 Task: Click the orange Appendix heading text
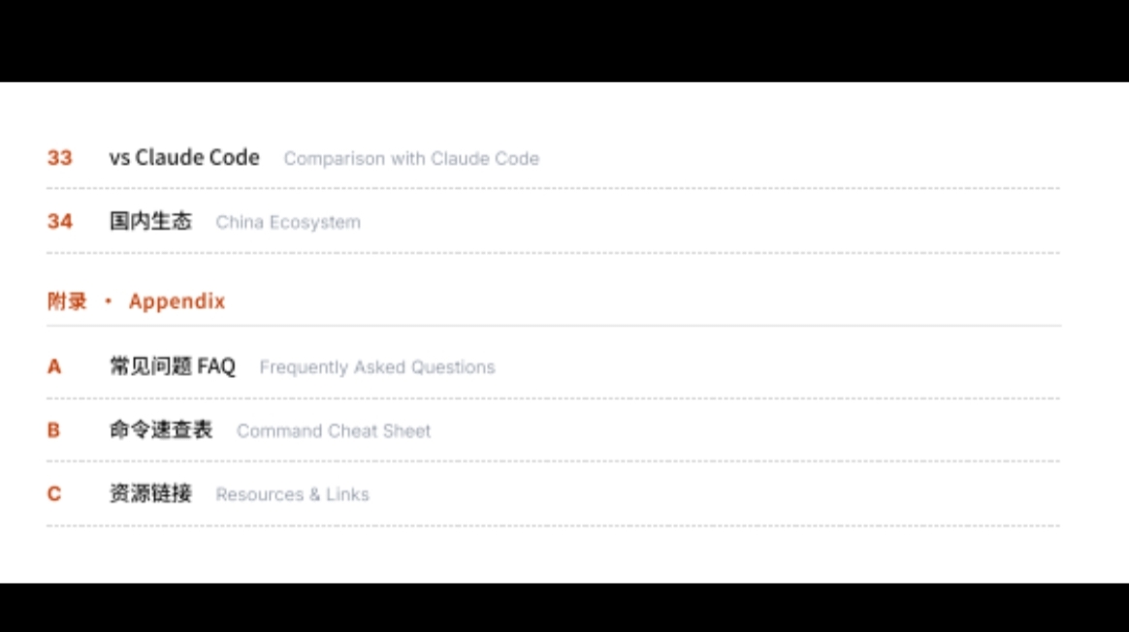(177, 301)
